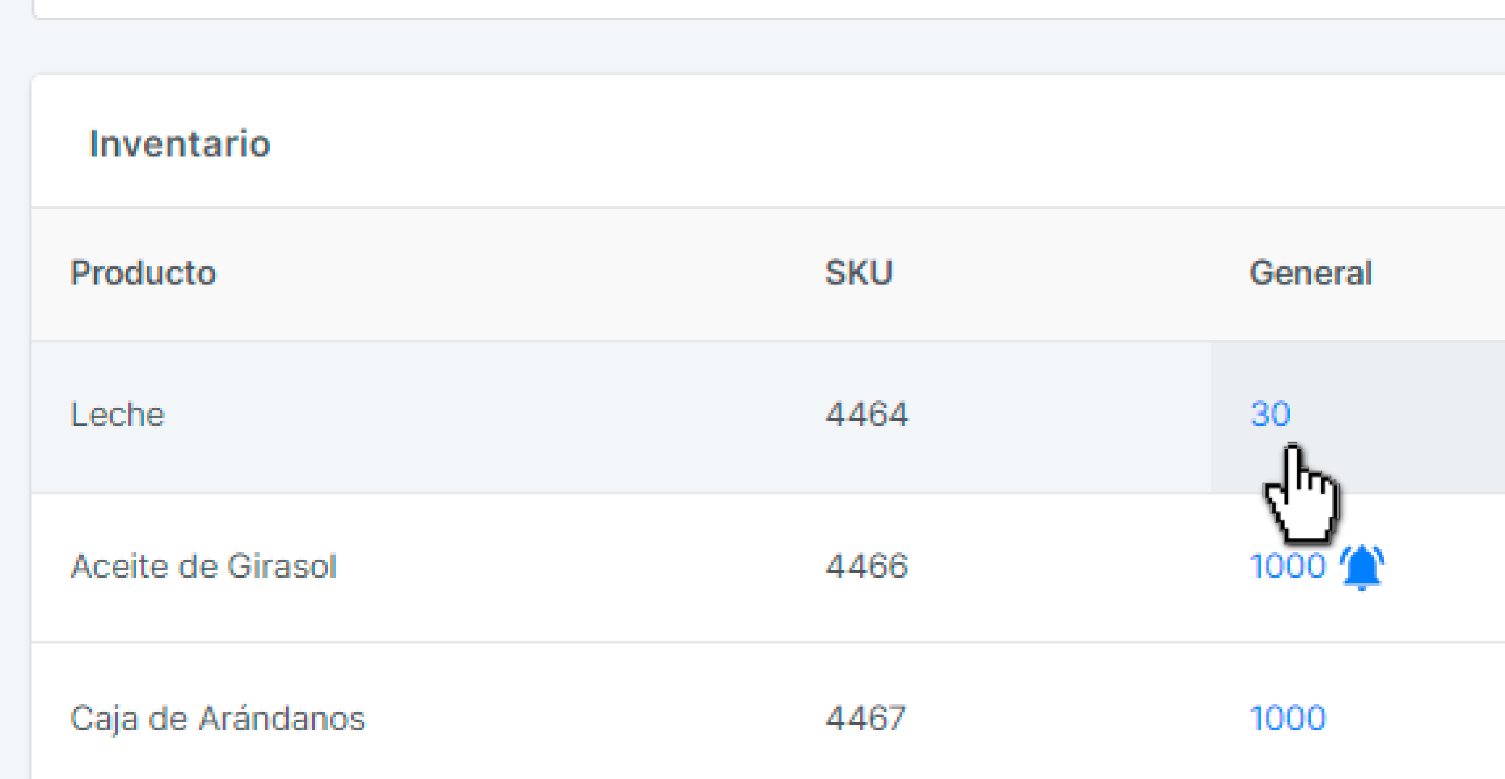The height and width of the screenshot is (779, 1505).
Task: Click empty header area between Producto and SKU
Action: click(x=520, y=272)
